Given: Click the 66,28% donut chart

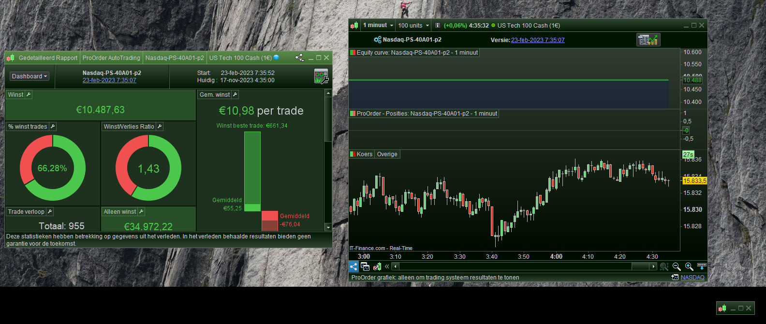Looking at the screenshot, I should coord(53,168).
